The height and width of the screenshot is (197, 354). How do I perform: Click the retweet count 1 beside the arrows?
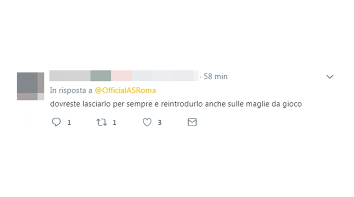coord(114,123)
